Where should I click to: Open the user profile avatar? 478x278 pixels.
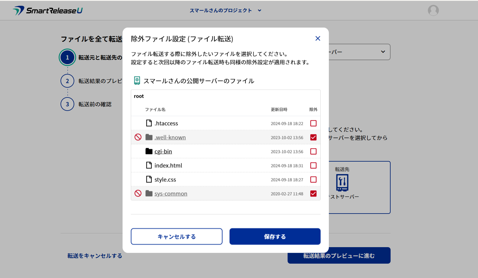[x=433, y=10]
